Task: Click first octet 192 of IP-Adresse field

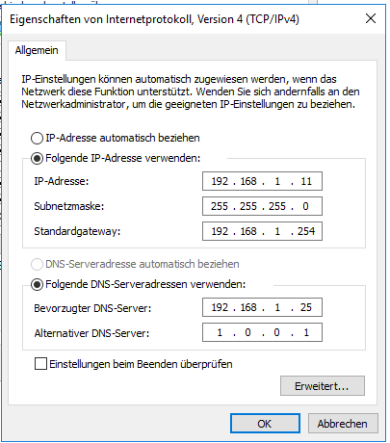Action: (x=220, y=181)
